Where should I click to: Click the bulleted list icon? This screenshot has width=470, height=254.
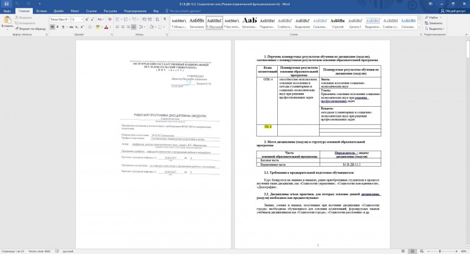[117, 19]
